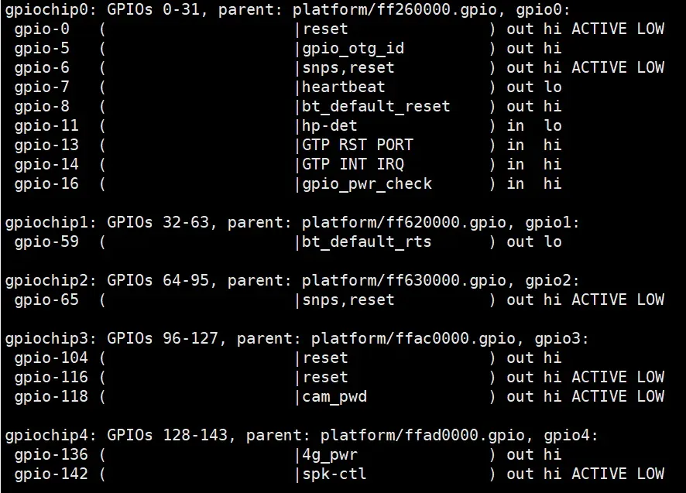Select bt_default_rts label on gpio-59
The width and height of the screenshot is (686, 493).
pos(367,242)
